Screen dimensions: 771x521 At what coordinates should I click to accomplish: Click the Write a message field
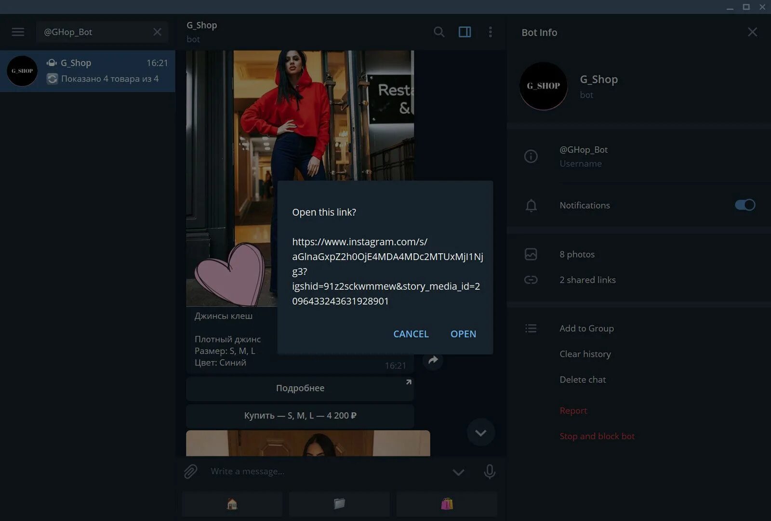point(328,471)
